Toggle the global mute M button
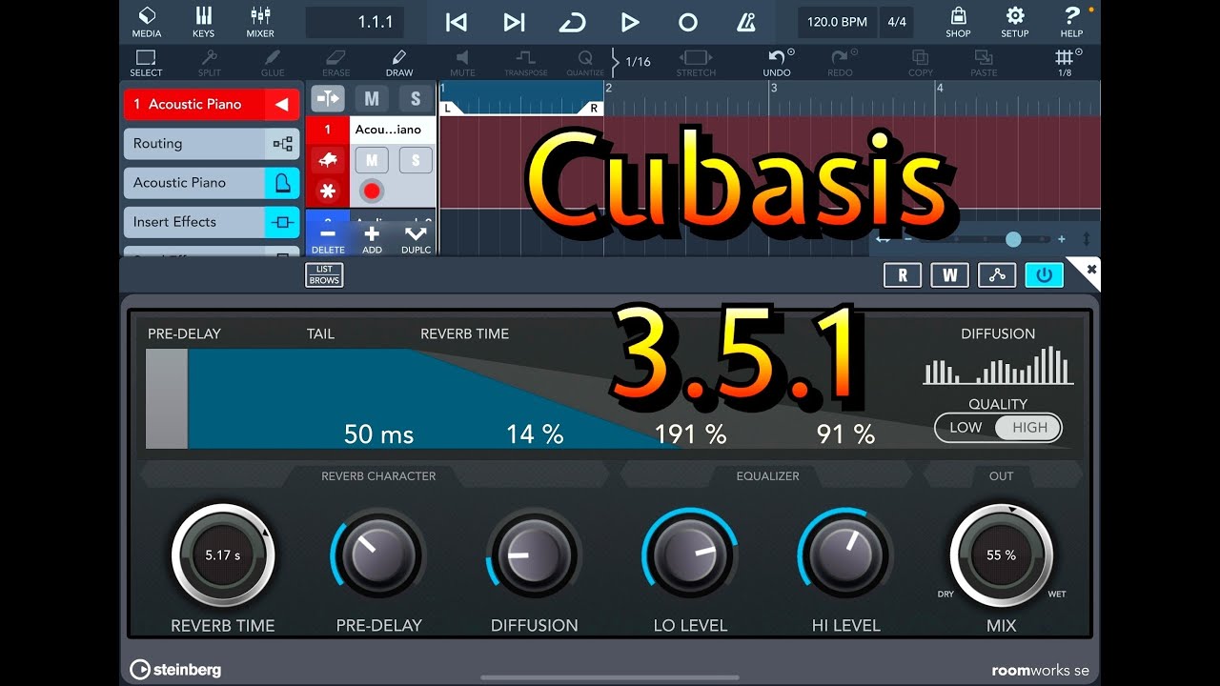This screenshot has width=1220, height=686. pyautogui.click(x=372, y=98)
